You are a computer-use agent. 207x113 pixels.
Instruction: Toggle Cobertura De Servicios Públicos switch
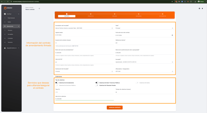57,85
